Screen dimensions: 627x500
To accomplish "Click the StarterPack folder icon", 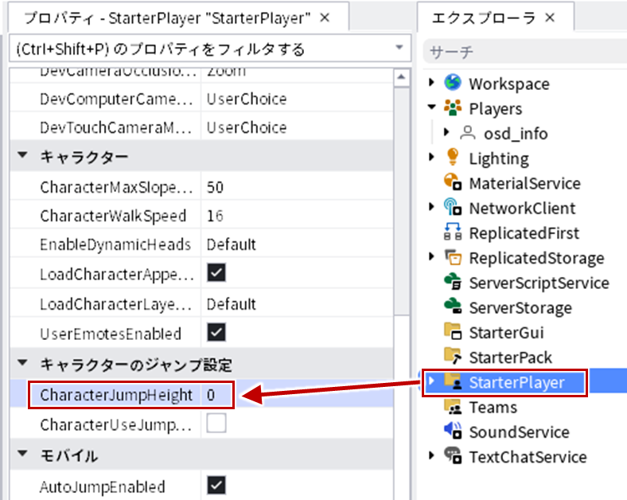I will tap(453, 356).
